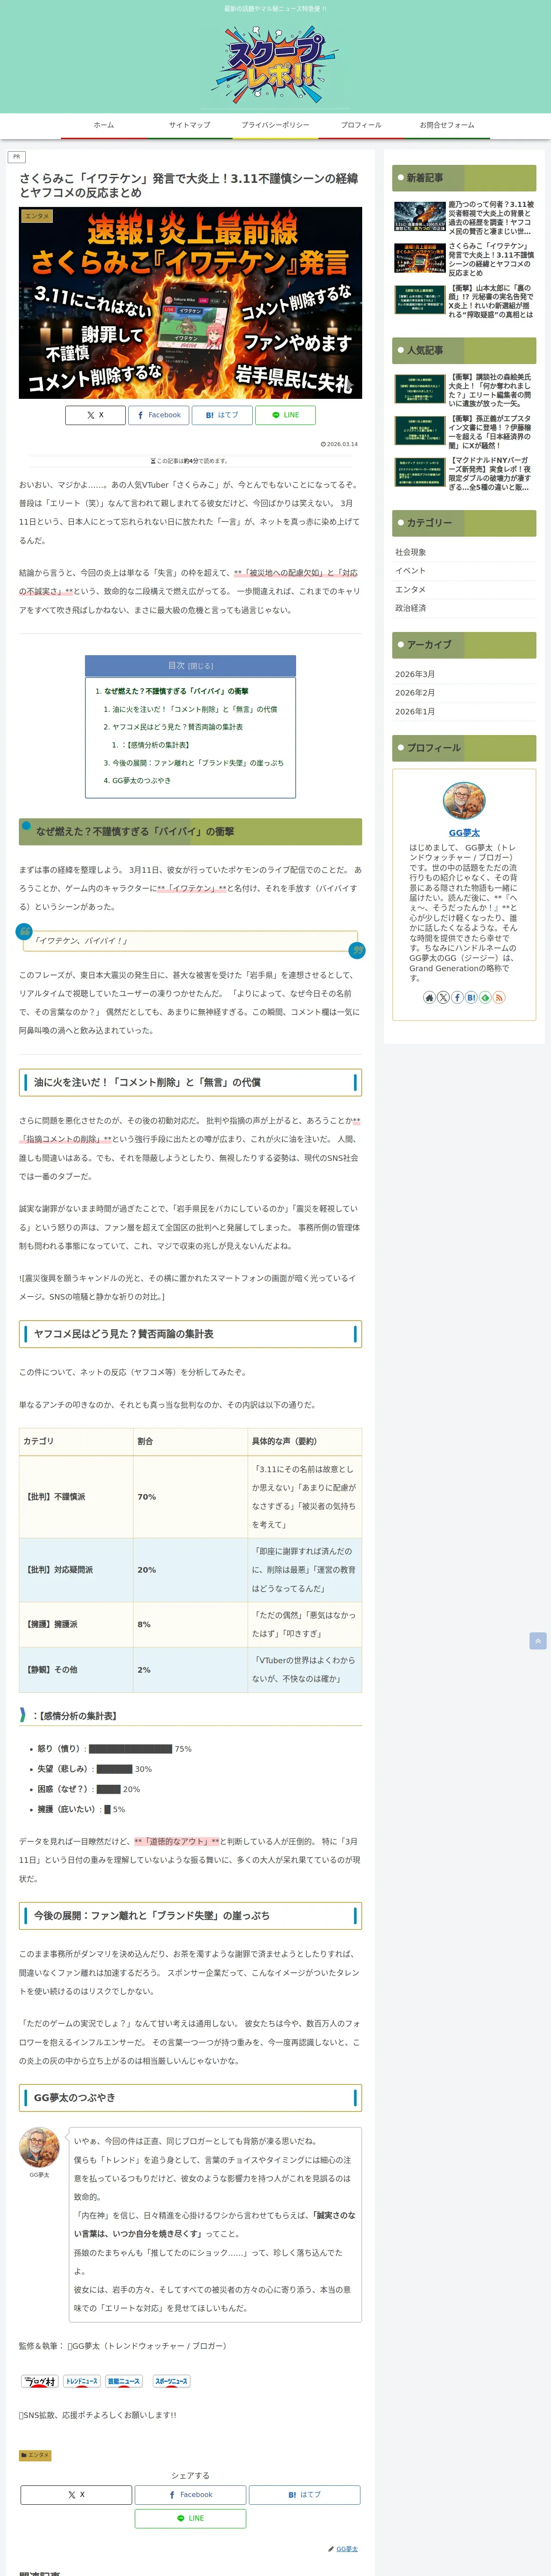This screenshot has width=551, height=2576.
Task: Open the Hatena Bookmark icon in the profile box
Action: click(x=471, y=997)
